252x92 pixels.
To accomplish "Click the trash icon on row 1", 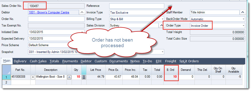I will 84,77.
